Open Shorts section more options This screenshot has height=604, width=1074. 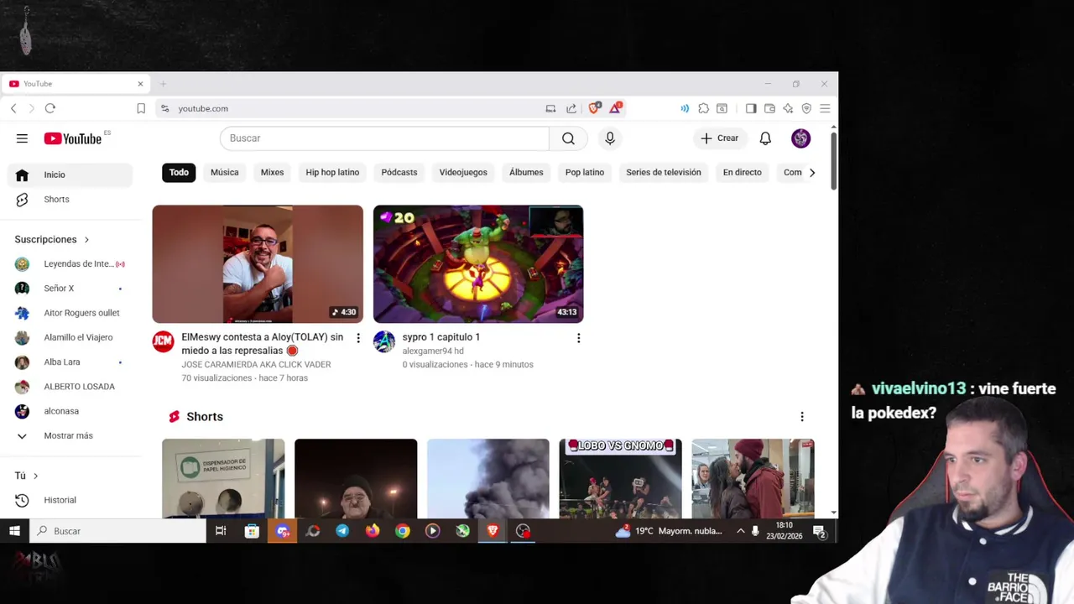click(x=802, y=417)
